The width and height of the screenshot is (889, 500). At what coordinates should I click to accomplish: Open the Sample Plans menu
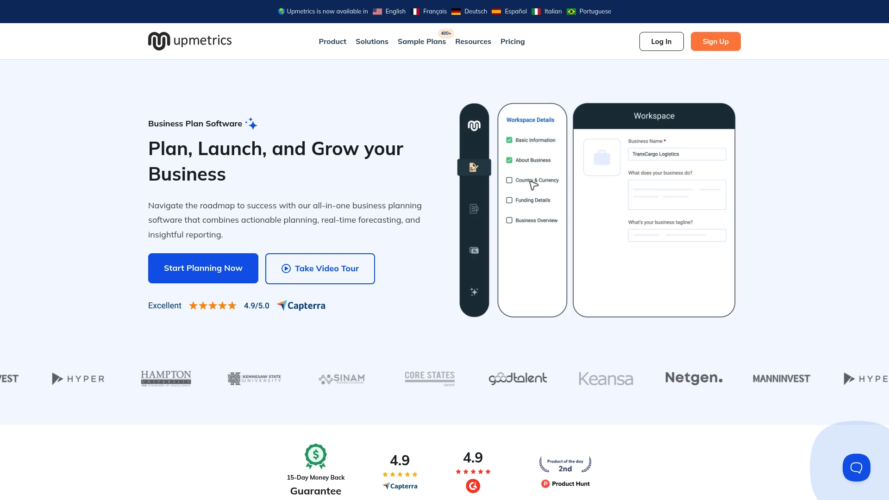422,42
